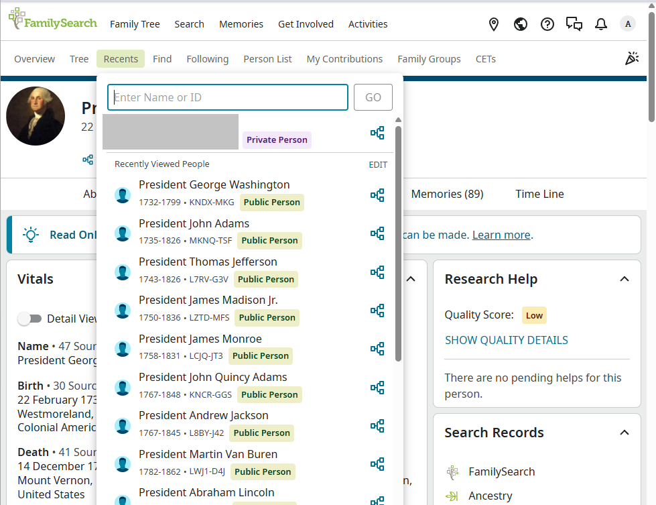Open tree view for President James Madison Jr.
Screen dimensions: 656x505
377,311
